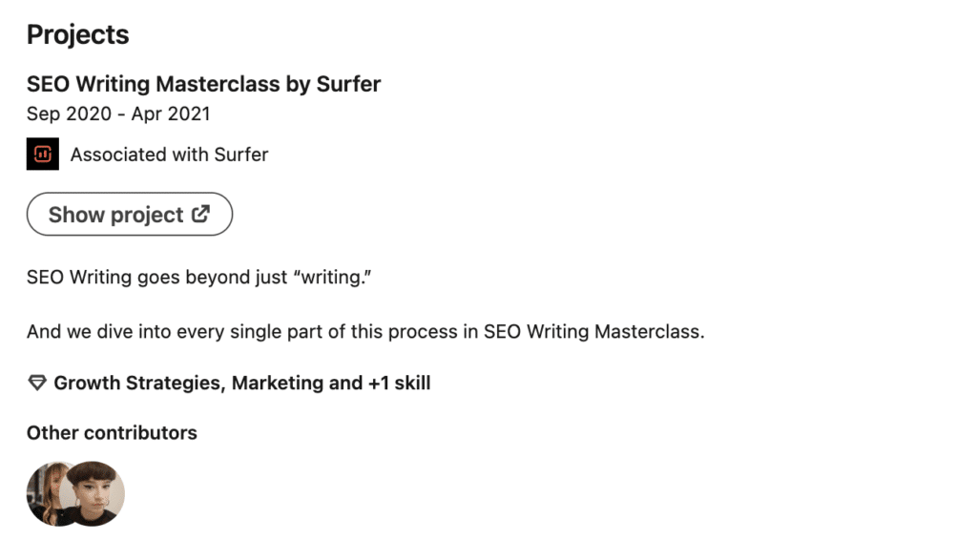The width and height of the screenshot is (977, 540).
Task: Open the right contributor's profile photo
Action: tap(94, 493)
